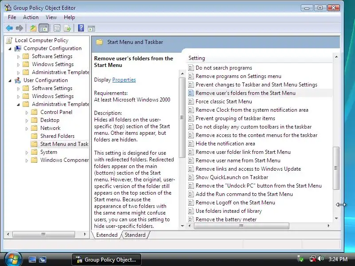
Task: Click the Network folder icon in tree
Action: pos(34,128)
